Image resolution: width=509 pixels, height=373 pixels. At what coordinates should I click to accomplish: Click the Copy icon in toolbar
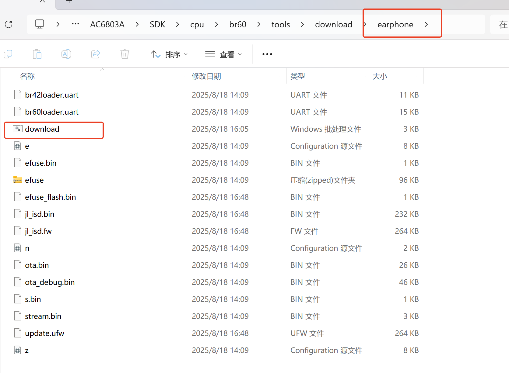tap(8, 54)
